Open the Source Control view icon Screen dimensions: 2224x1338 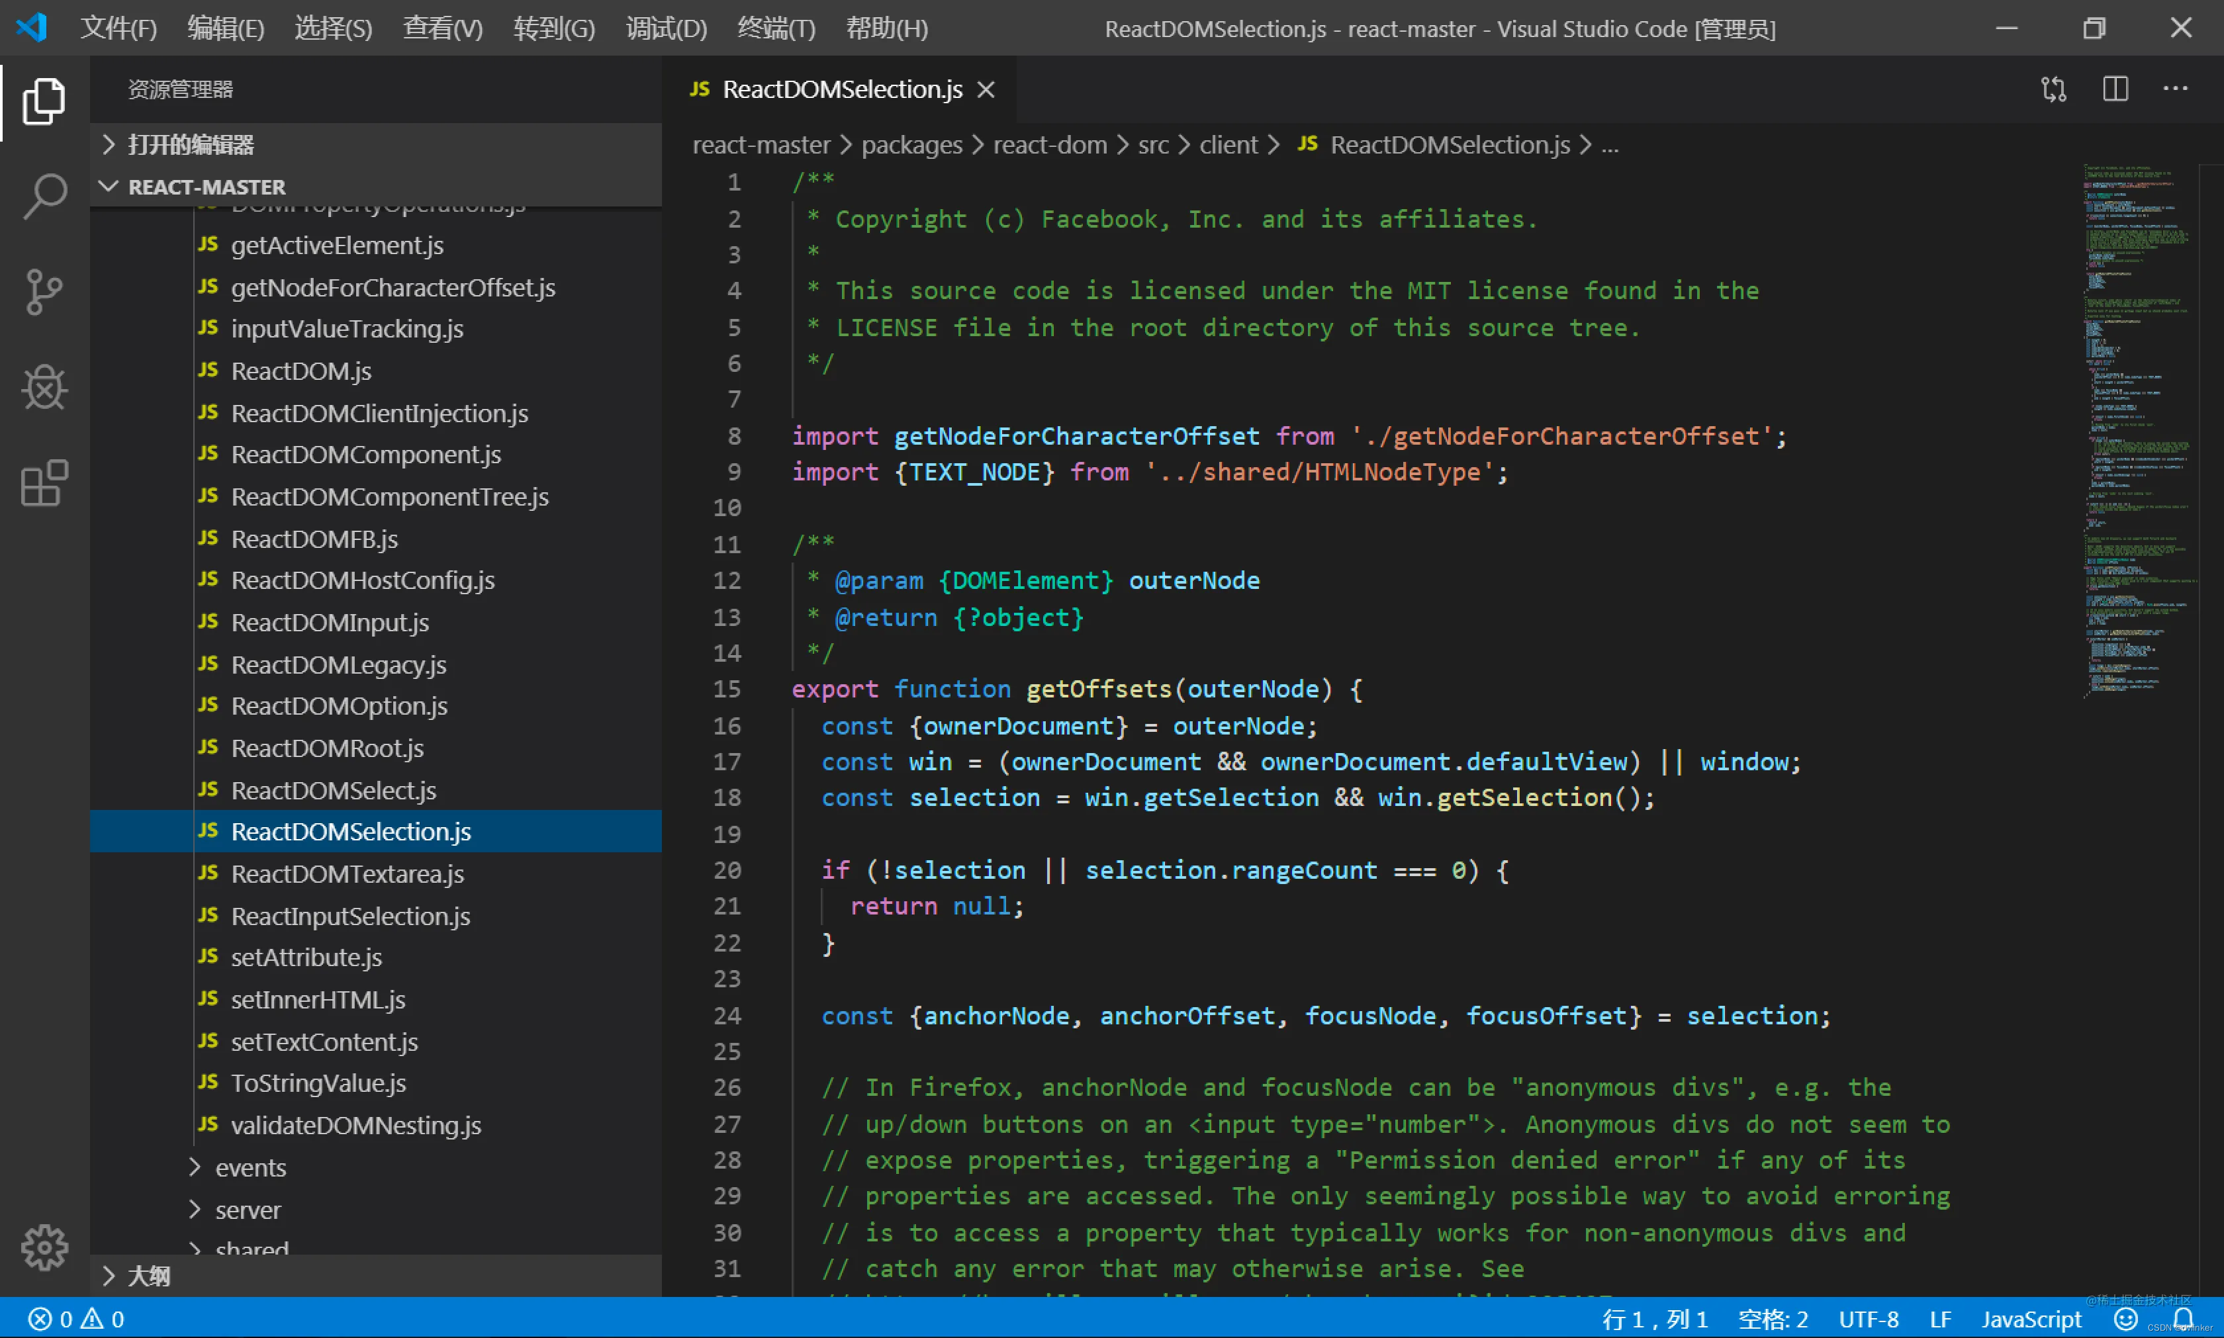(43, 292)
